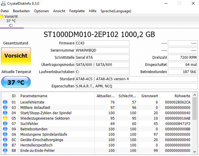Click the blue orb in the Betriebsstunden row 09

5,129
